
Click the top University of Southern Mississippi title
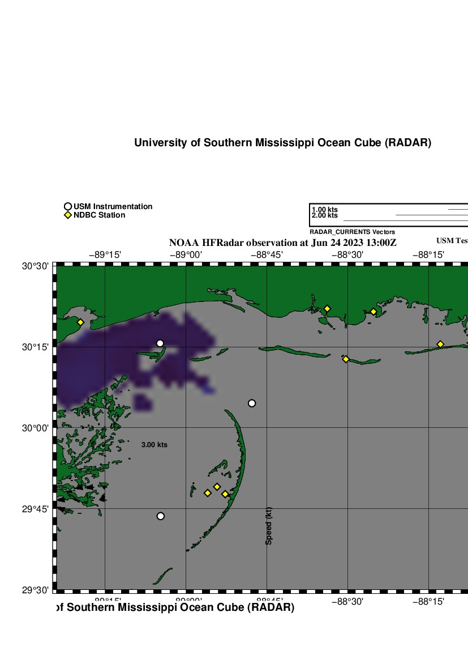(x=282, y=143)
